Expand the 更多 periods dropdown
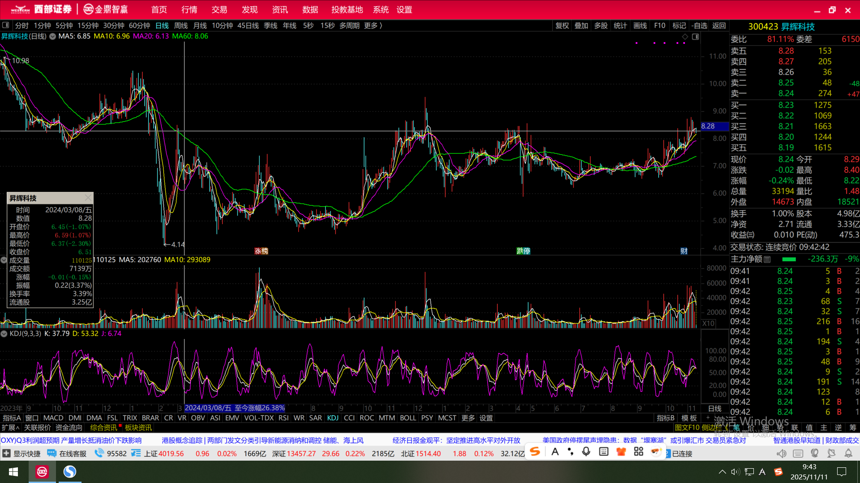Screen dimensions: 860x483 (373, 25)
